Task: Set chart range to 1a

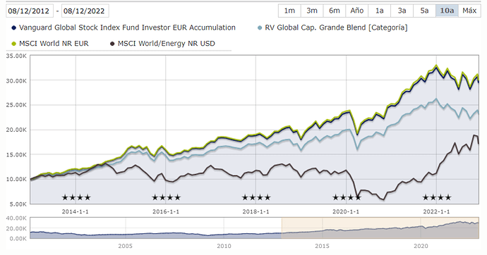Action: coord(379,11)
